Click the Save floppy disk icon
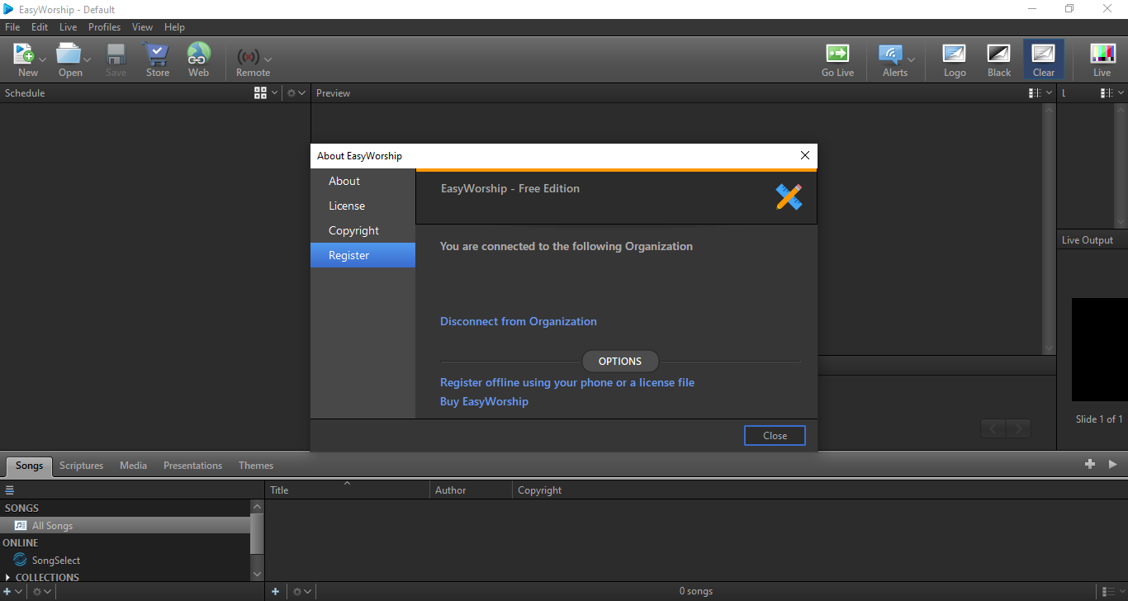1128x601 pixels. (x=116, y=54)
